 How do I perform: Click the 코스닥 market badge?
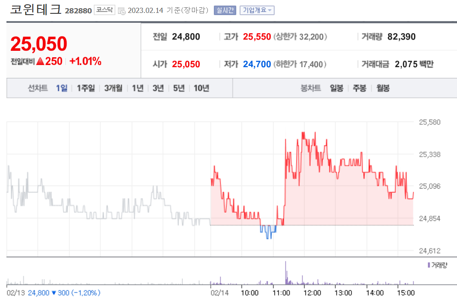104,10
